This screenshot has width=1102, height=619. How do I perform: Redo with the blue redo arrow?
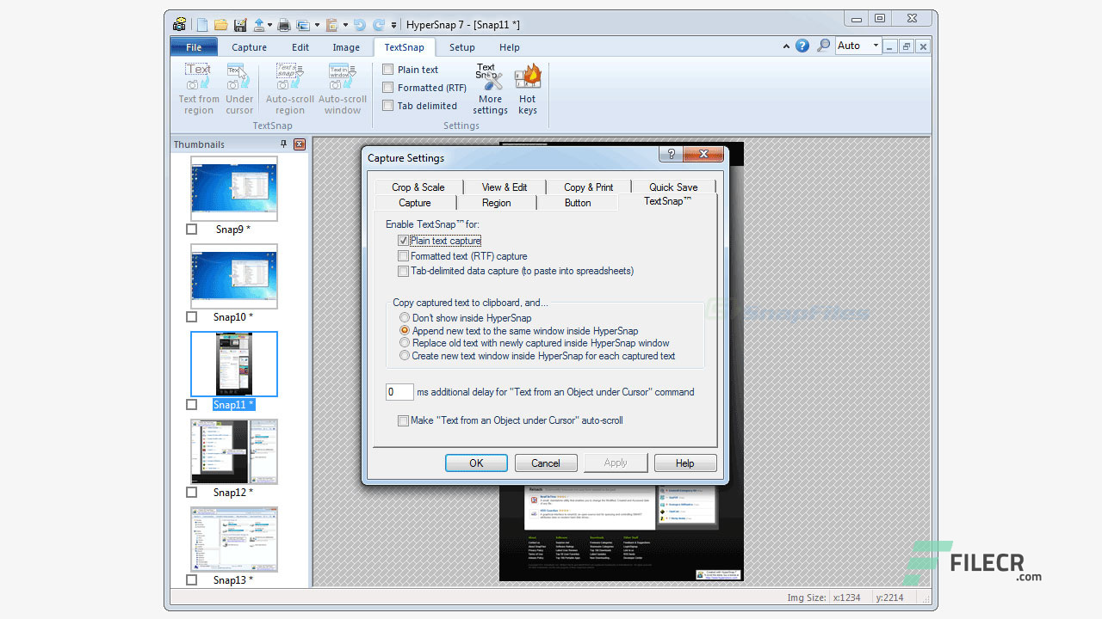(379, 25)
